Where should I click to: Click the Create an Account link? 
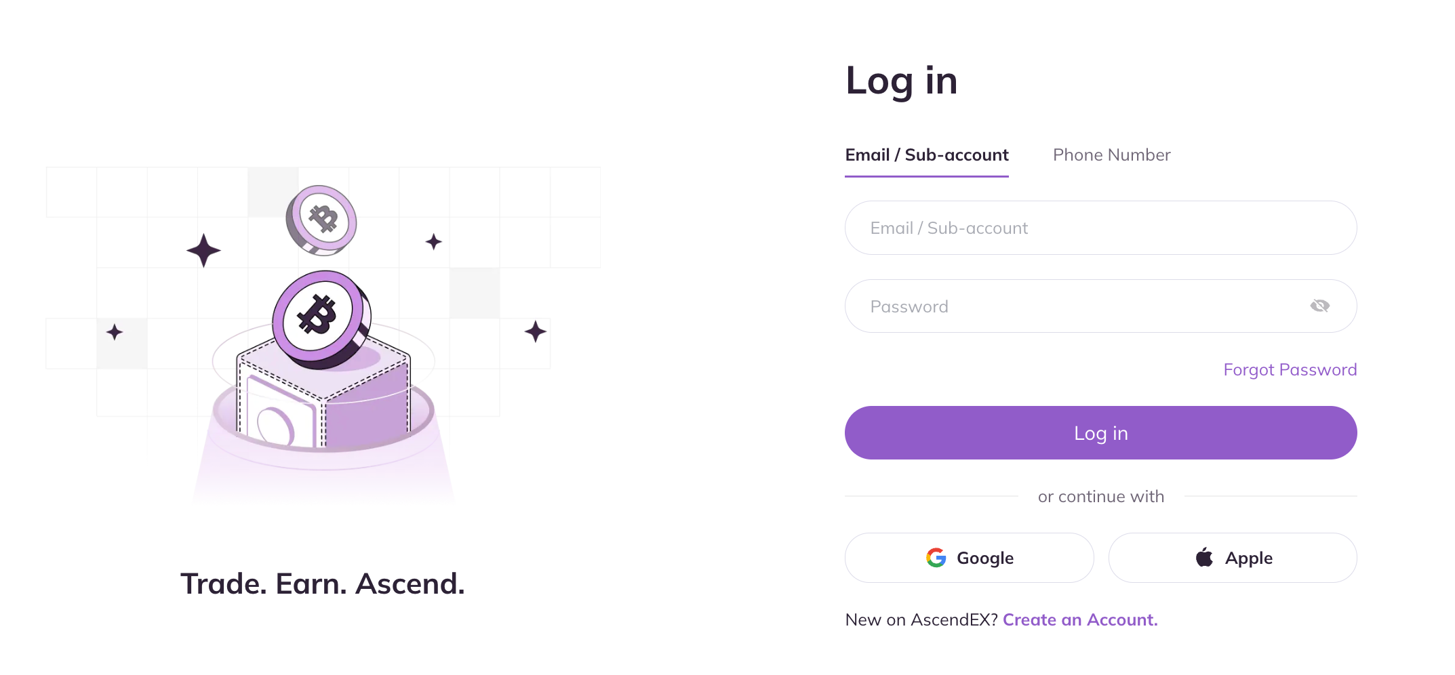click(x=1079, y=619)
